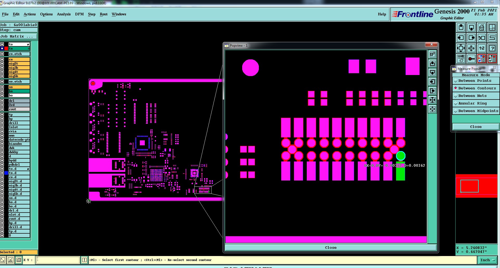Click the zoom in icon with inward arrows
The image size is (500, 268).
(461, 48)
